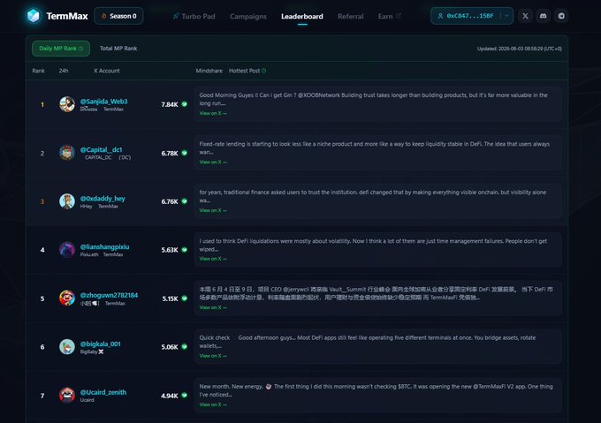Image resolution: width=601 pixels, height=423 pixels.
Task: Click View on X for @lianshangpixiu post
Action: pyautogui.click(x=213, y=259)
